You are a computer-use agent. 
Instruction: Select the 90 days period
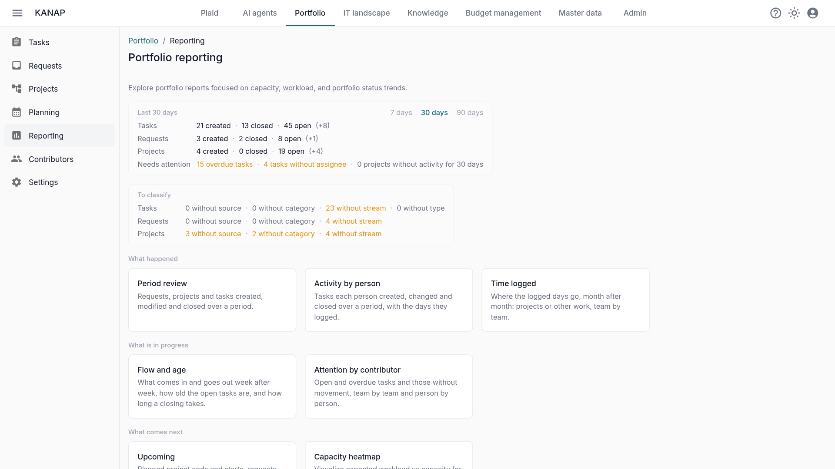pyautogui.click(x=470, y=112)
